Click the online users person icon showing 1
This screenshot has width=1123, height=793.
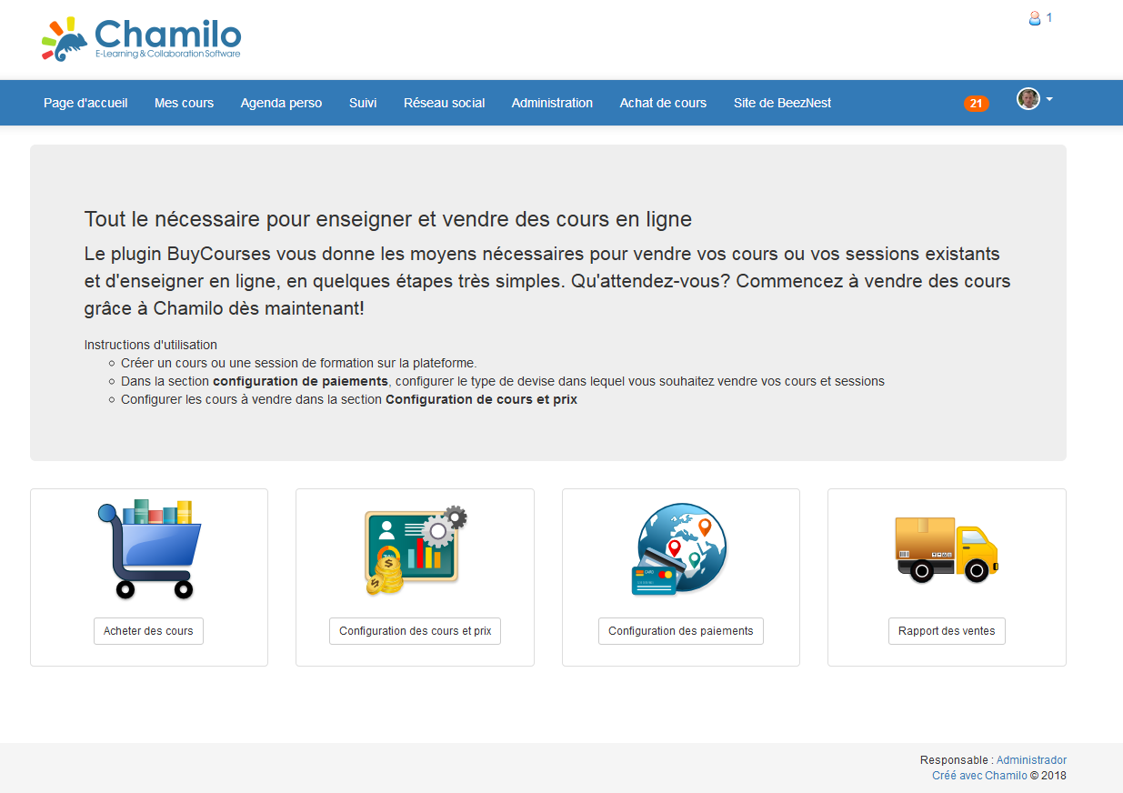1034,16
